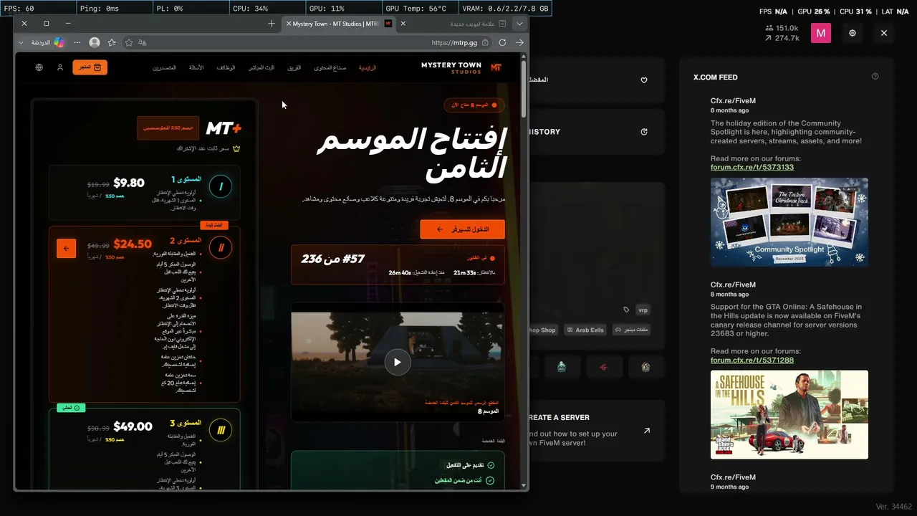Click the X.COM FEED heading
The height and width of the screenshot is (516, 917).
[x=715, y=77]
